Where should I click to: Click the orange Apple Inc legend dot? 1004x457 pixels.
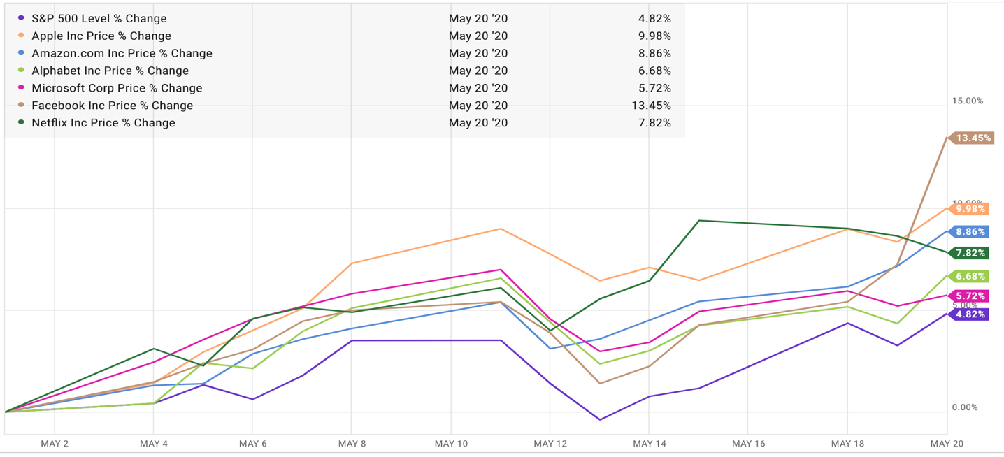point(22,36)
